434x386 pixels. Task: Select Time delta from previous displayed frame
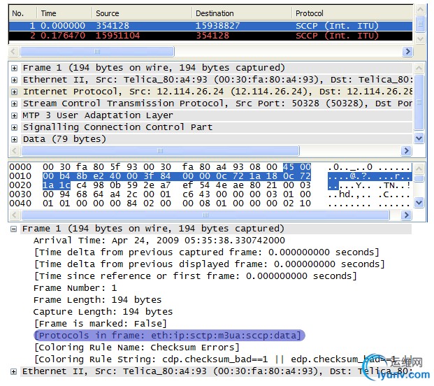[x=209, y=264]
